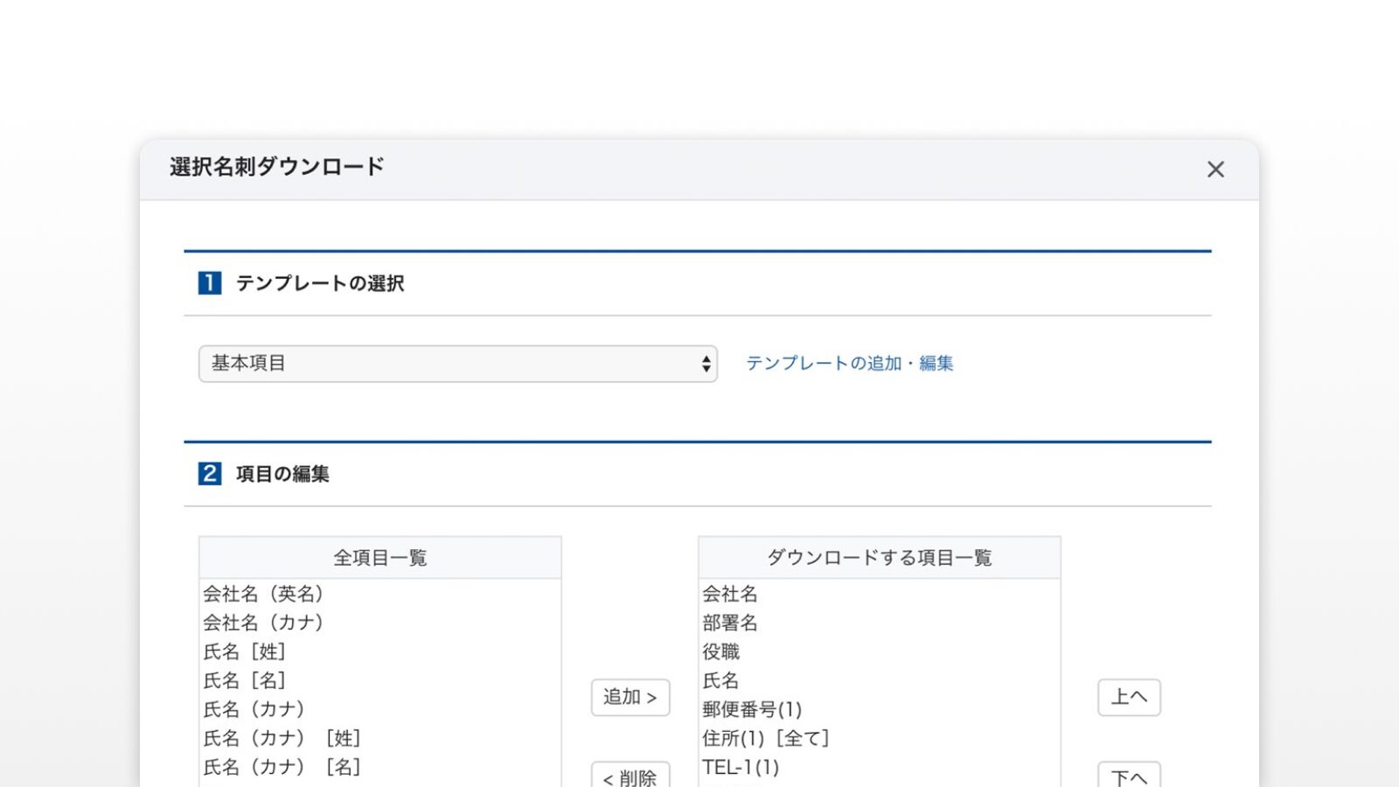Viewport: 1399px width, 787px height.
Task: Select 氏名［名］ in all items list
Action: (379, 680)
